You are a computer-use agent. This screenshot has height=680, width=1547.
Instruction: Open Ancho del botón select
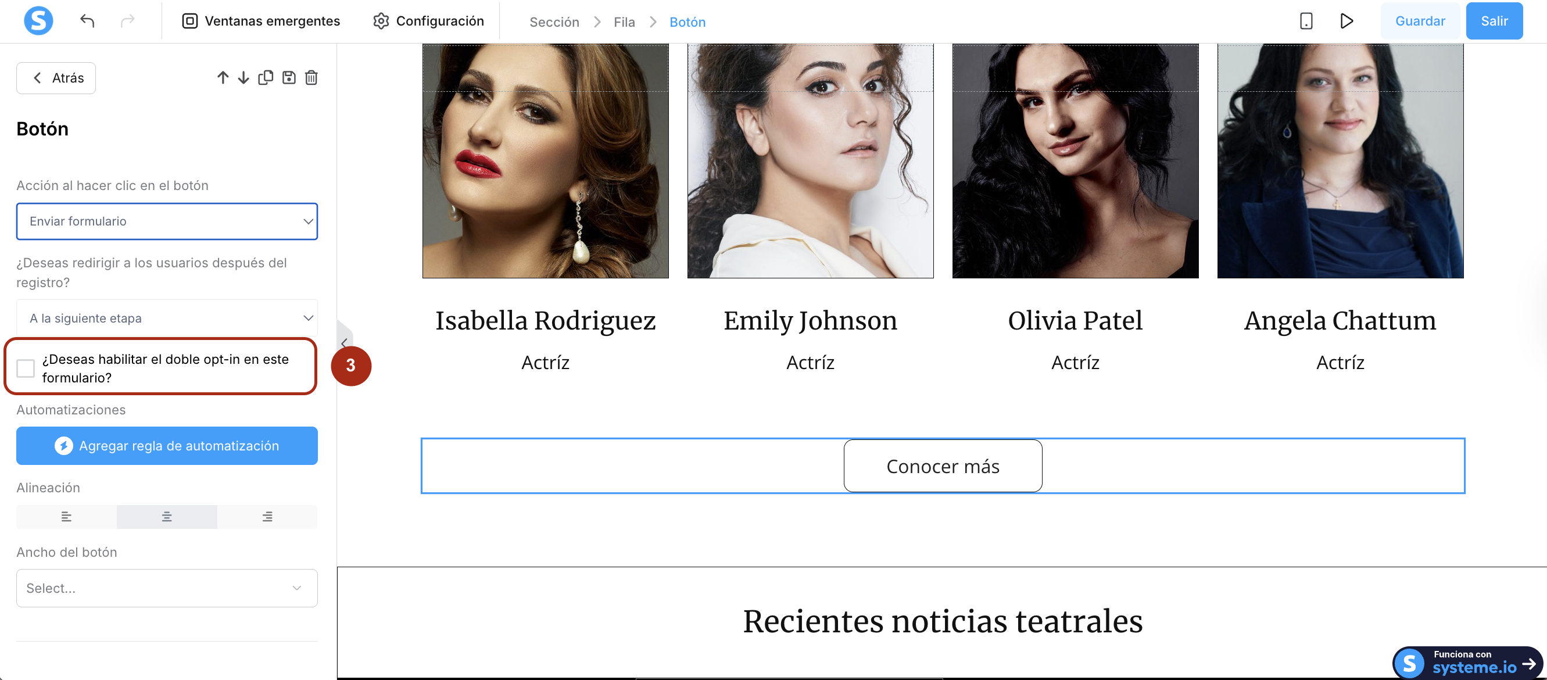[167, 588]
